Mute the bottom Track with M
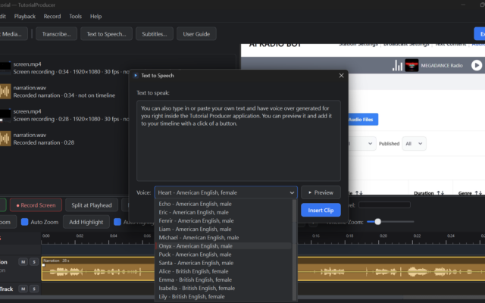Image resolution: width=485 pixels, height=303 pixels. tap(23, 289)
